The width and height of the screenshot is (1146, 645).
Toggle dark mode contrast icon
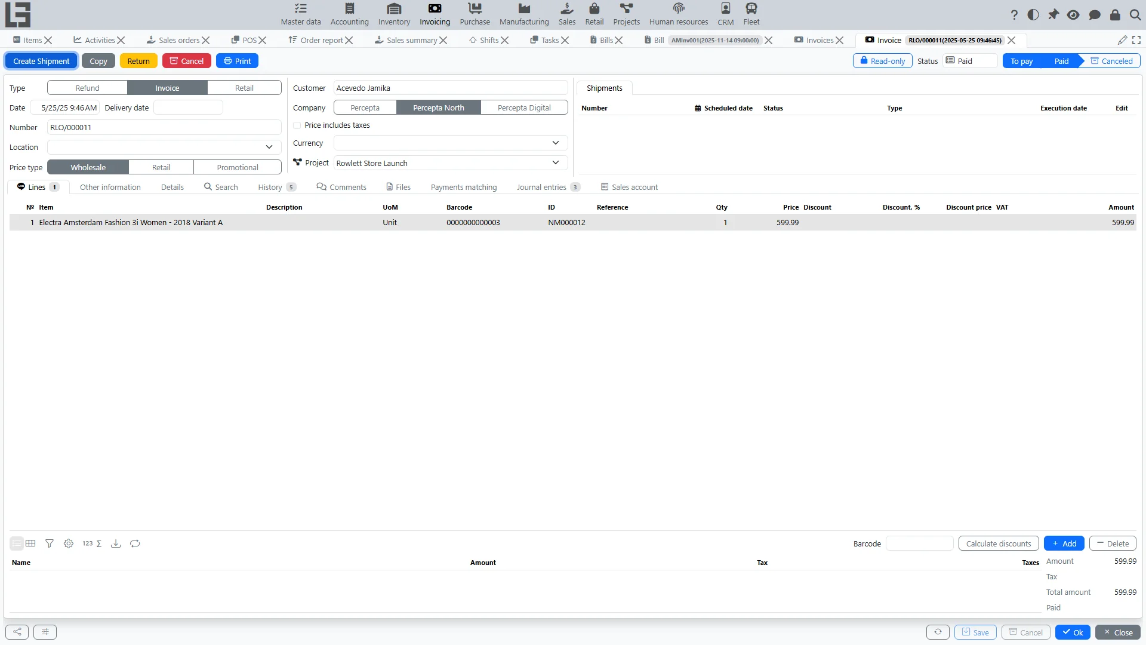point(1033,15)
